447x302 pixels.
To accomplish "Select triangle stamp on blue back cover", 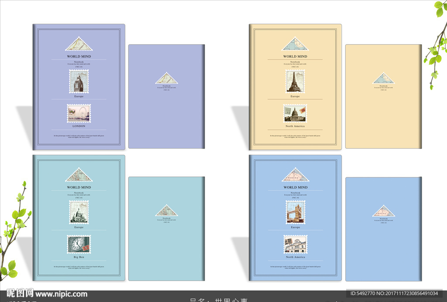I will (x=384, y=211).
